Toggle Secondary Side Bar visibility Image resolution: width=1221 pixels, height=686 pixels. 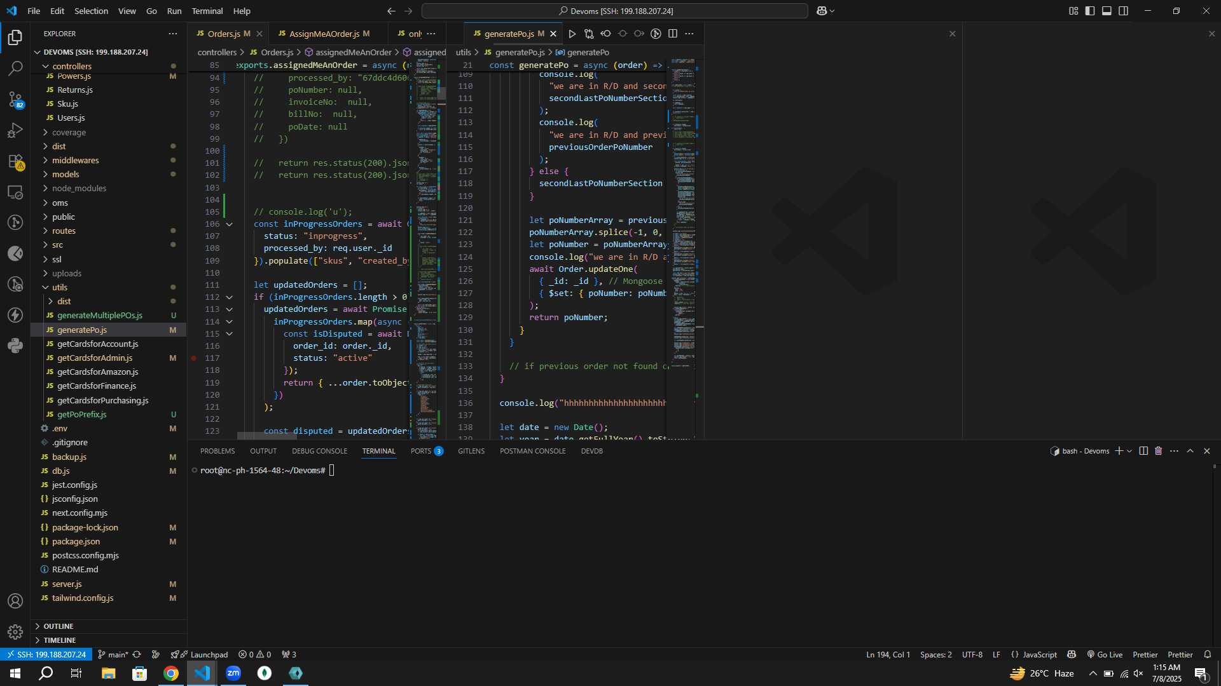(x=1124, y=11)
